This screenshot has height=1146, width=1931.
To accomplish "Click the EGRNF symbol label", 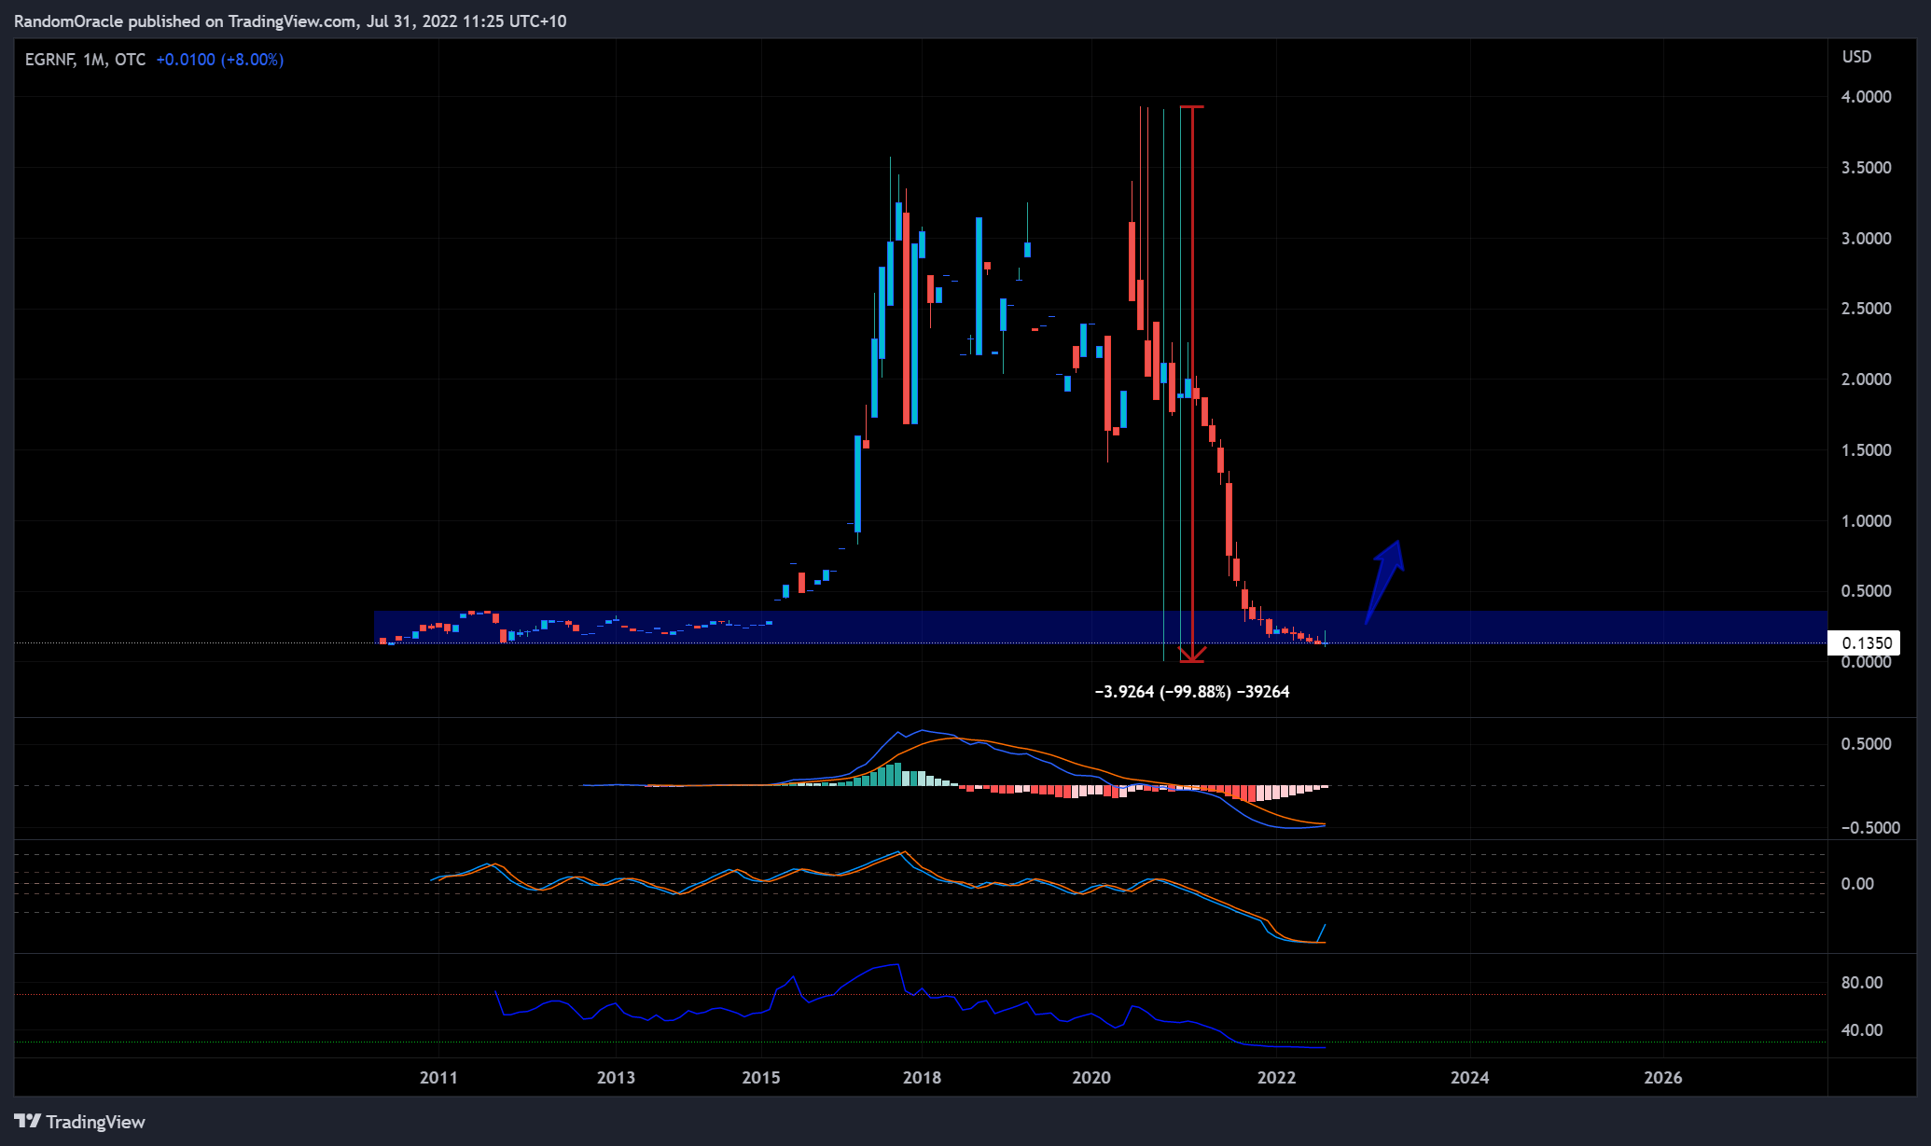I will point(50,60).
